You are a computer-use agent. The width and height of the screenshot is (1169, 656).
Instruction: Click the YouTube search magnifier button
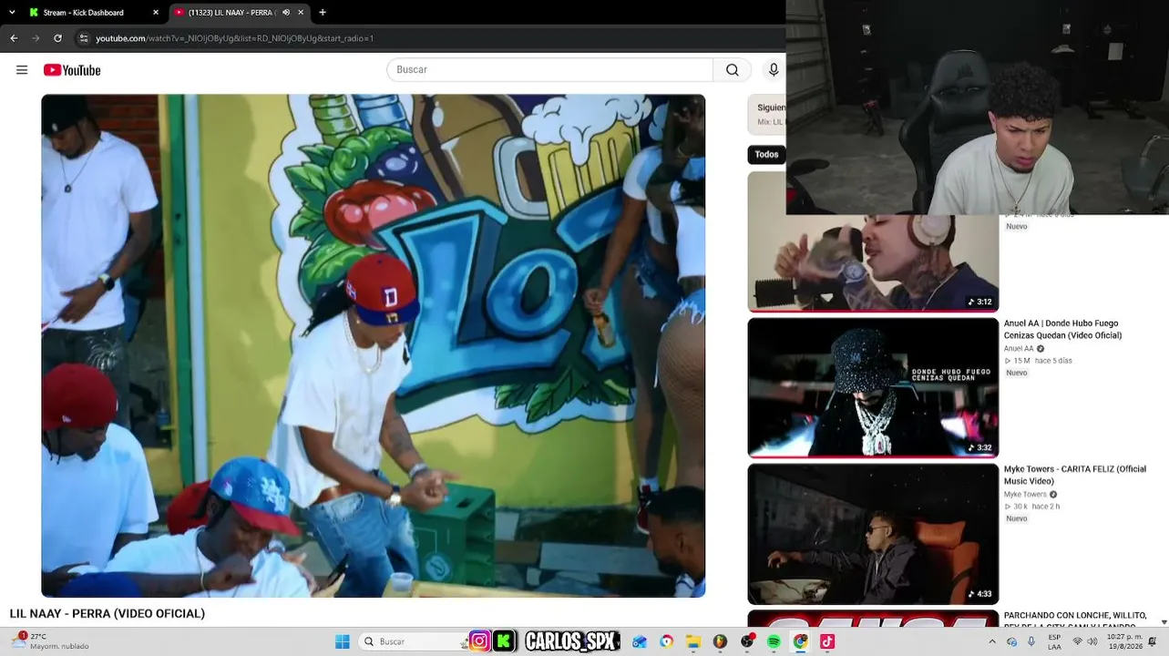(733, 70)
